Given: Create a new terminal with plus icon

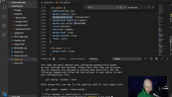Looking at the screenshot, I should click(145, 59).
